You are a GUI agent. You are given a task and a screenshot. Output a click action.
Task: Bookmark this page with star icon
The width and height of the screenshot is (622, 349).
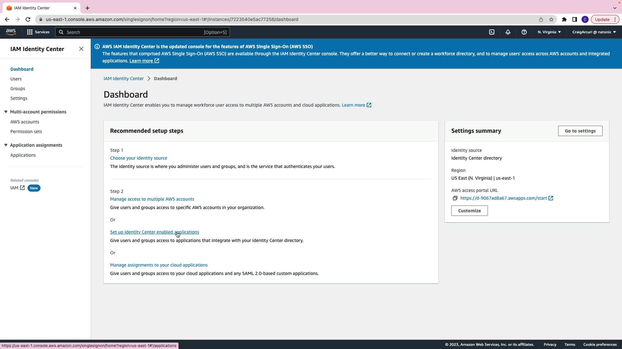[x=551, y=19]
